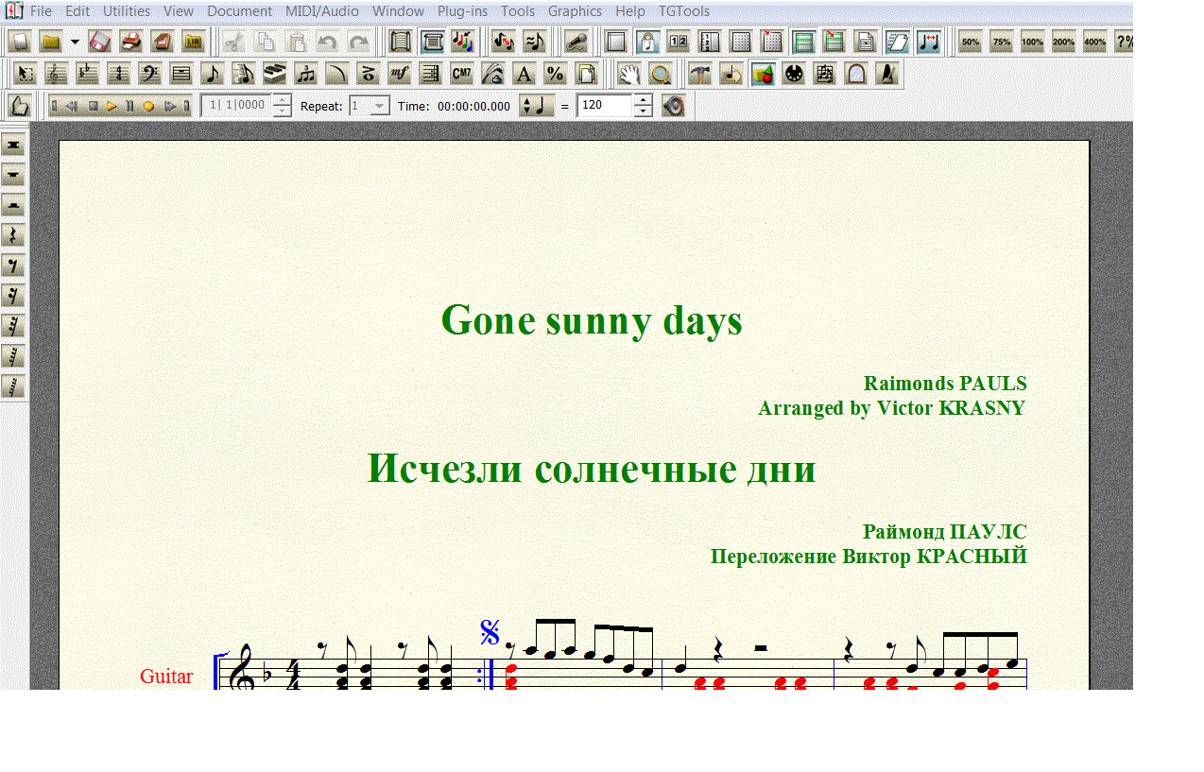
Task: Select the Expression mf tool
Action: point(399,74)
